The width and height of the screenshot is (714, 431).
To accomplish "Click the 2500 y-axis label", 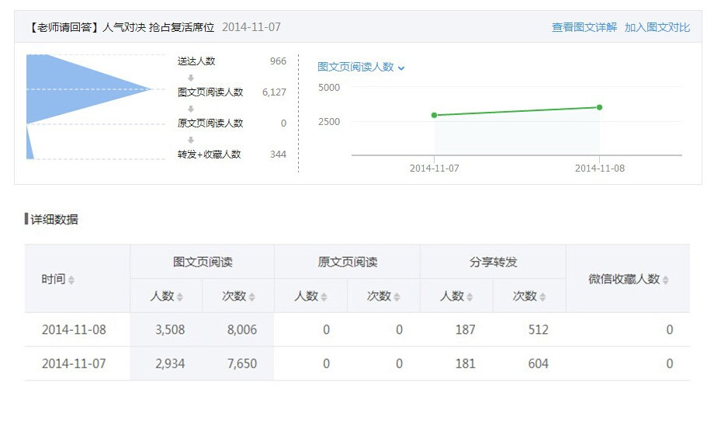I will click(329, 122).
